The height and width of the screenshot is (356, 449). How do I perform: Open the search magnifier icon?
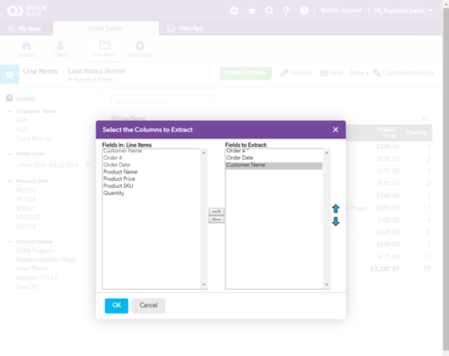(x=269, y=11)
